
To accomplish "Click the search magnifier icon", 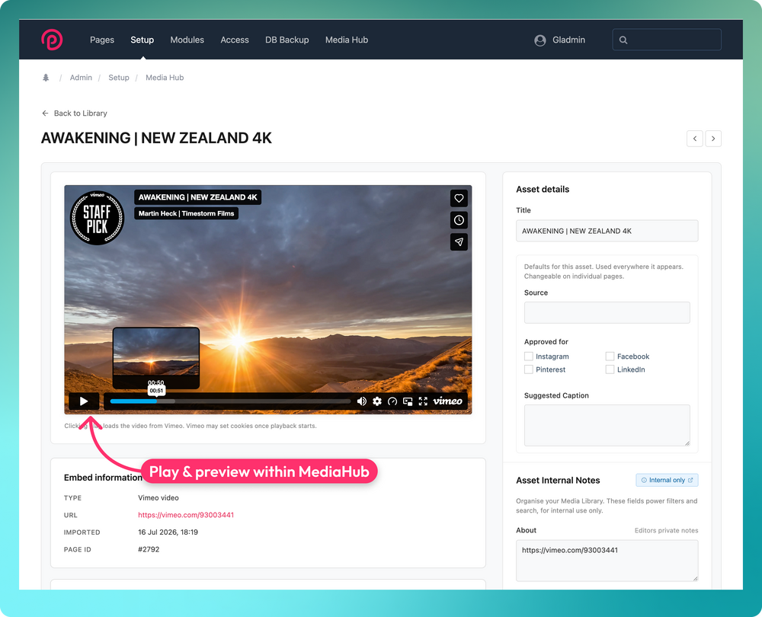I will tap(623, 40).
